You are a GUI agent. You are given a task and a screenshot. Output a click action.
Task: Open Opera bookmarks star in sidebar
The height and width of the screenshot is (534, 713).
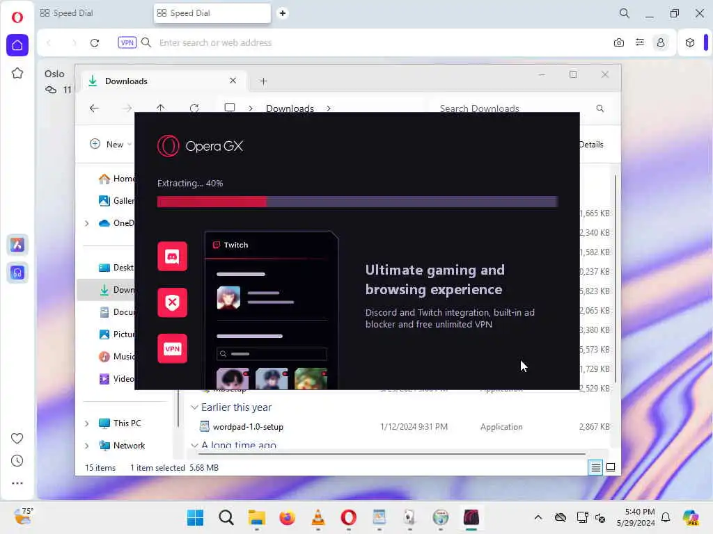click(x=17, y=73)
